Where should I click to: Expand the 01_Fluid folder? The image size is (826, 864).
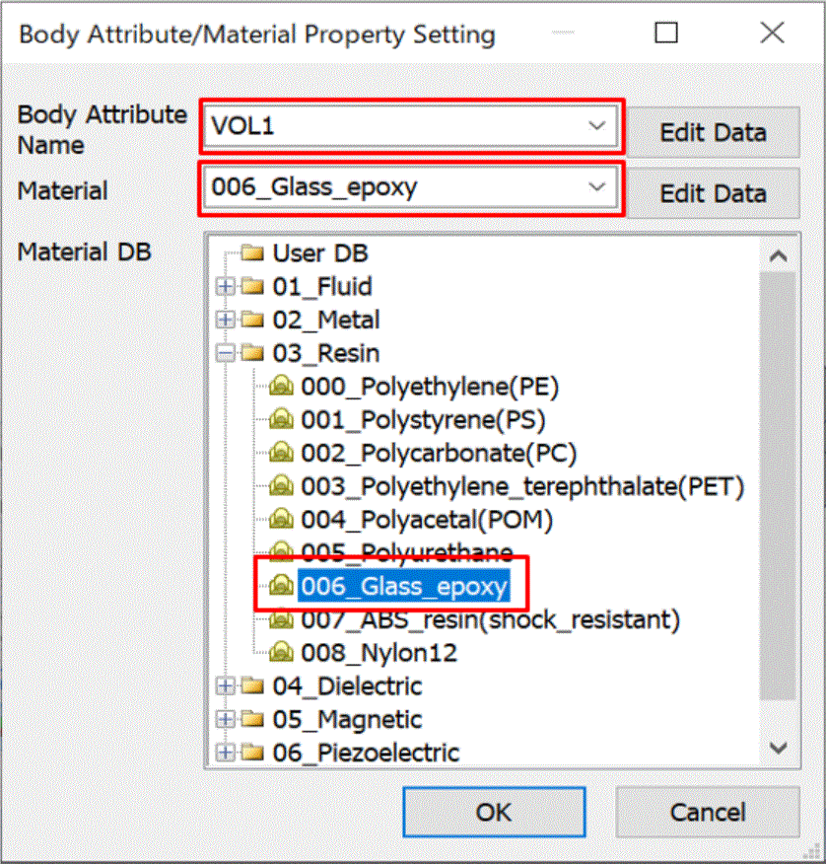point(225,286)
